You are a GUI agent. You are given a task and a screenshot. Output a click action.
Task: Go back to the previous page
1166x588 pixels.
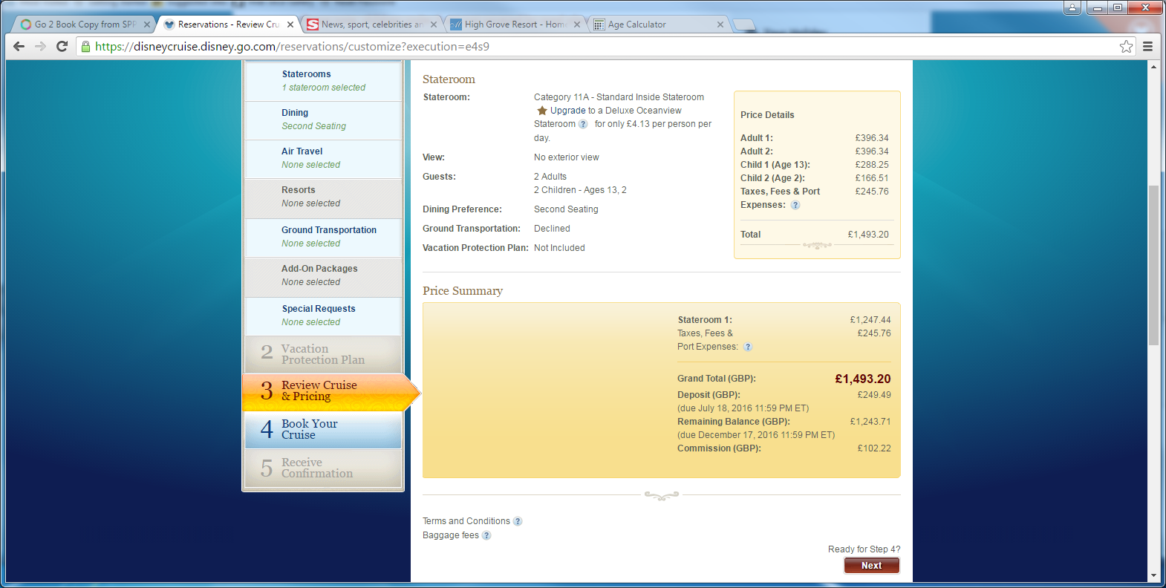pyautogui.click(x=19, y=46)
